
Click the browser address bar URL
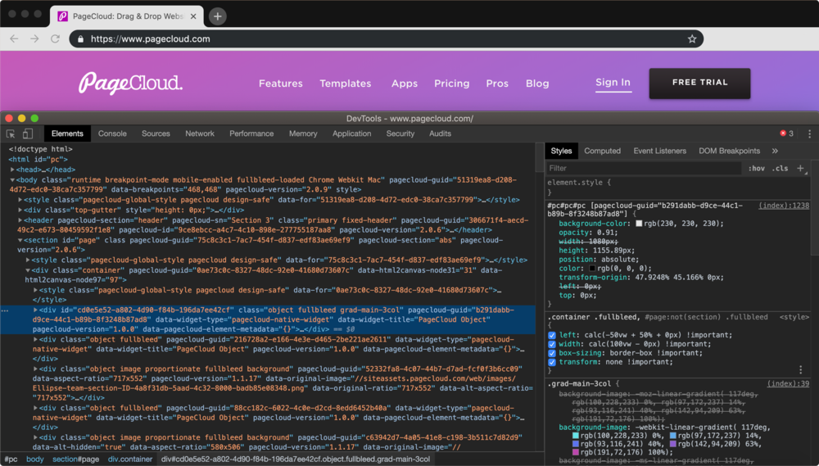(151, 38)
